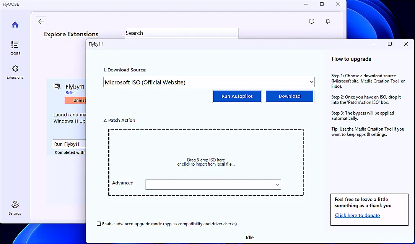Enable advanced upgrade mode checkbox
Image resolution: width=415 pixels, height=244 pixels.
(x=99, y=224)
